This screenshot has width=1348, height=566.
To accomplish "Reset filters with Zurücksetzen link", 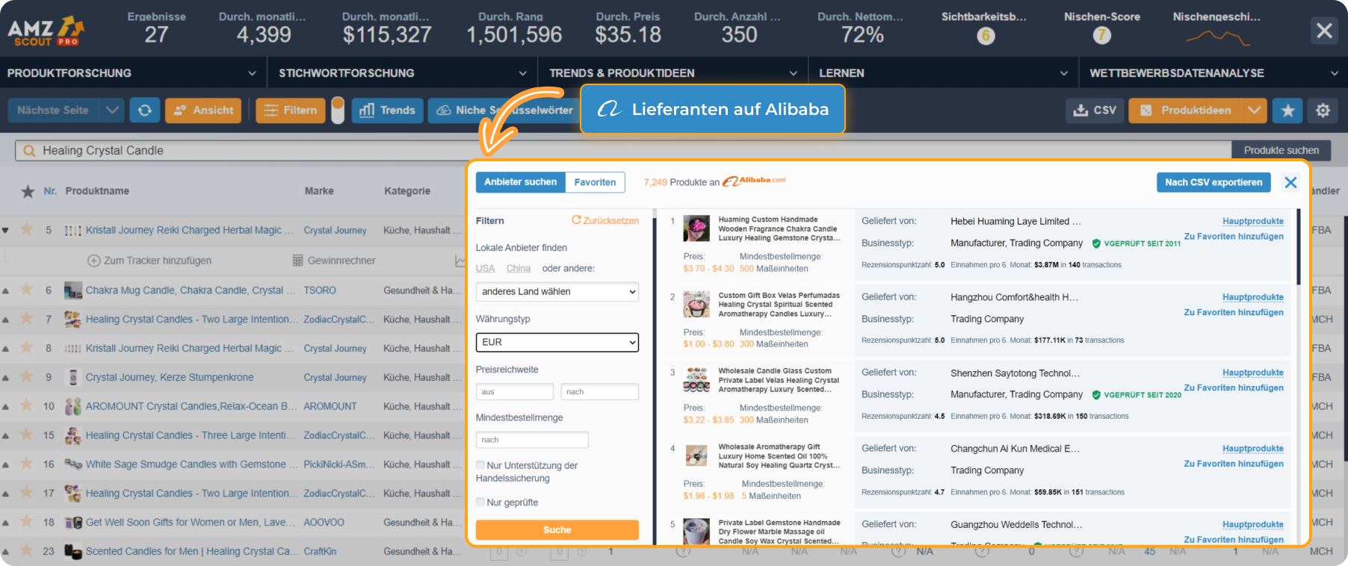I will 605,220.
